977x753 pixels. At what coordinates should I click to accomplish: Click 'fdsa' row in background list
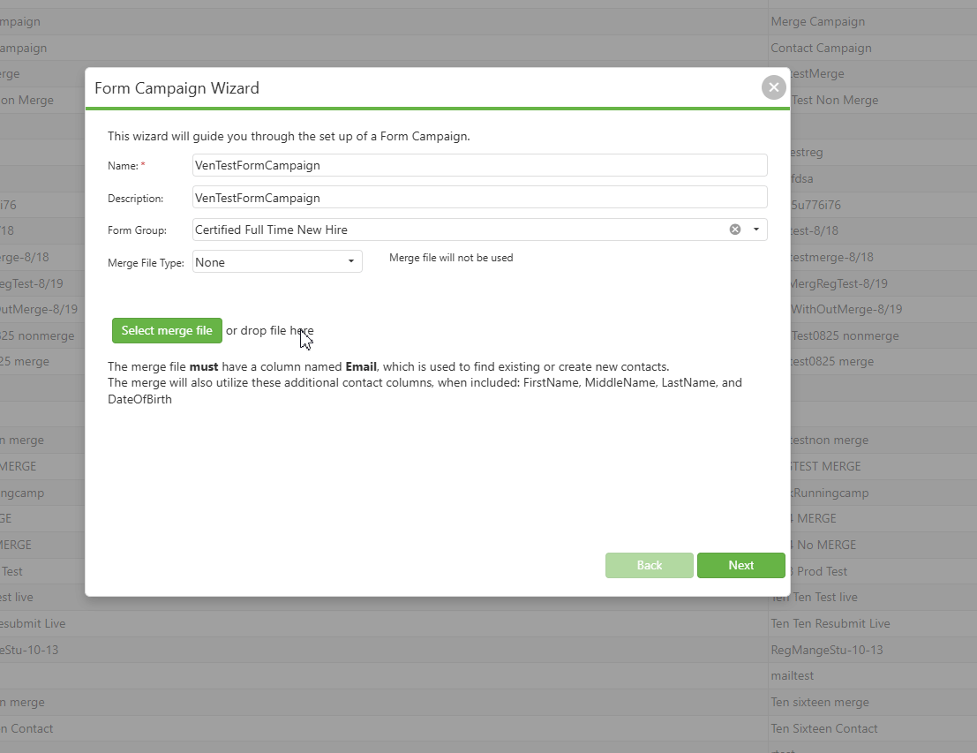click(802, 179)
